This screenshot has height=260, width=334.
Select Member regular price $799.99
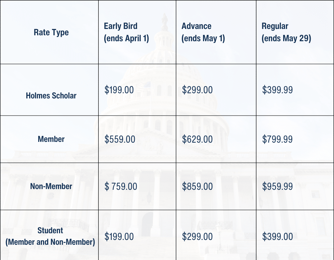(277, 139)
